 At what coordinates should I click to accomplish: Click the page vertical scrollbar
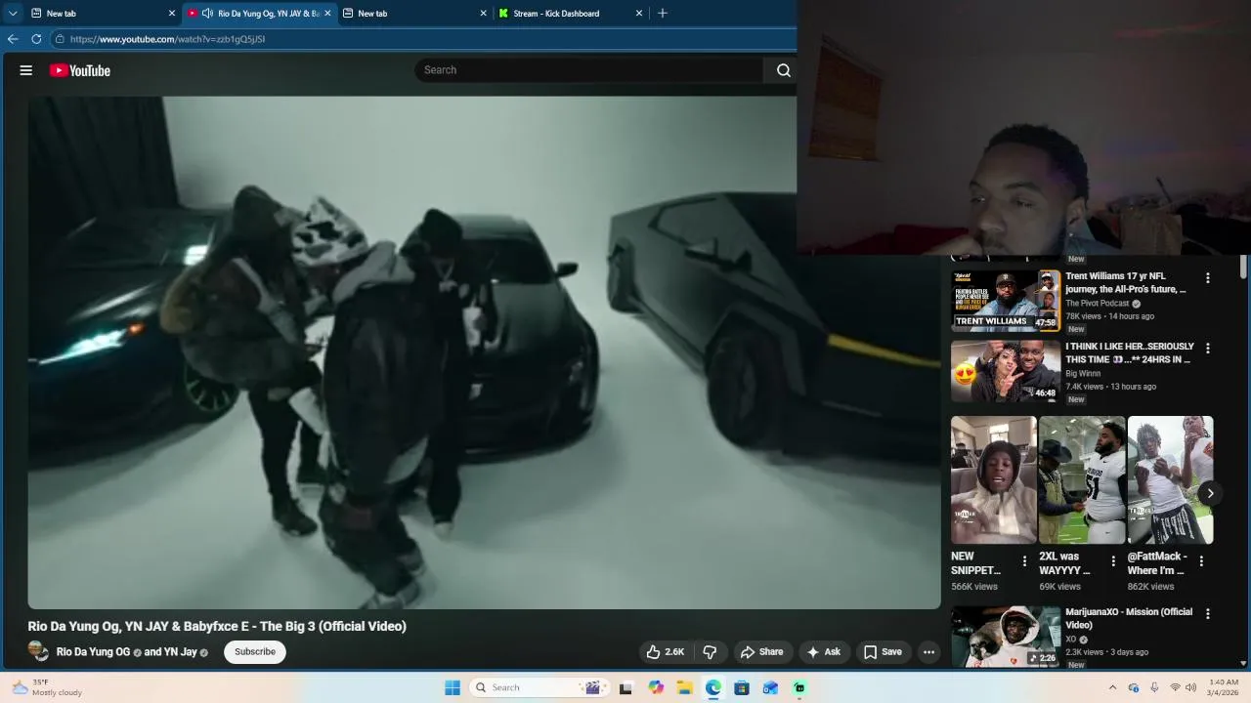click(x=1244, y=266)
